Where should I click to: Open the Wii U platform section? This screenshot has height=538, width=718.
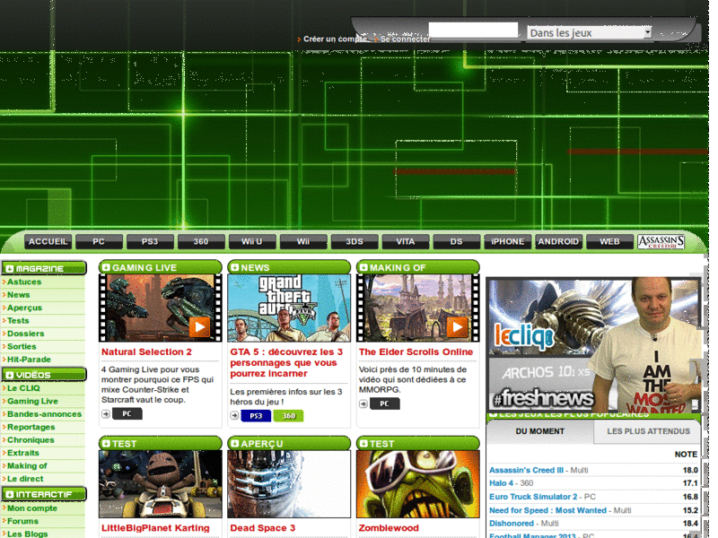pos(252,241)
